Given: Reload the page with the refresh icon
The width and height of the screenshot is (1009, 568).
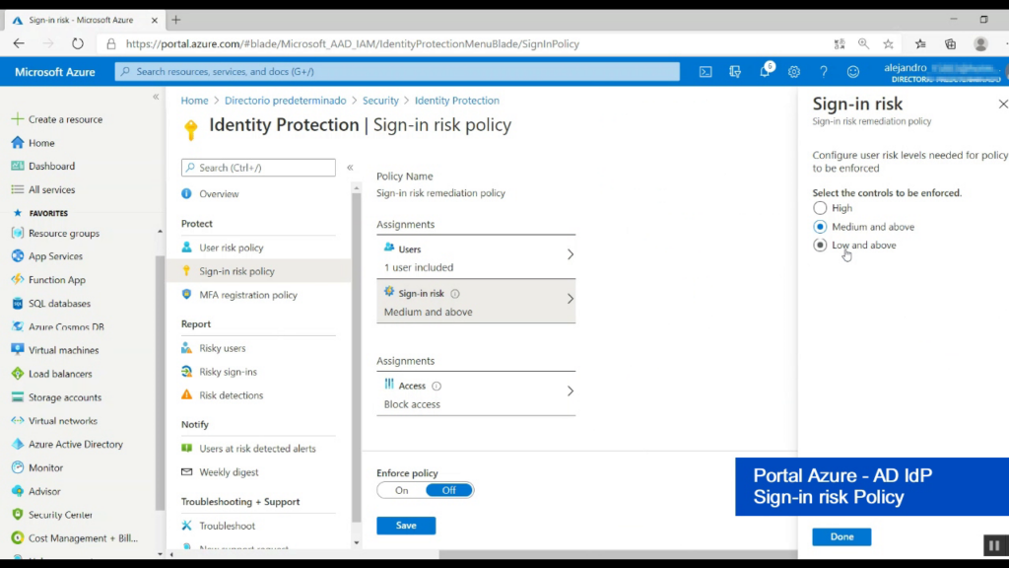Looking at the screenshot, I should click(78, 43).
